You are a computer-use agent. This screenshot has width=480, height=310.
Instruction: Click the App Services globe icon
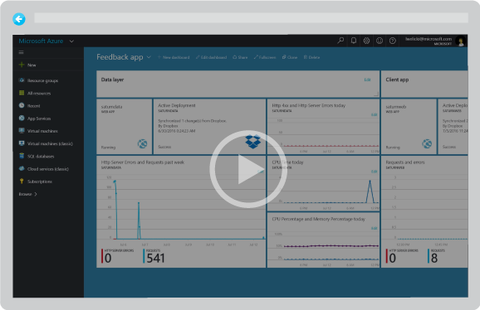pyautogui.click(x=22, y=118)
